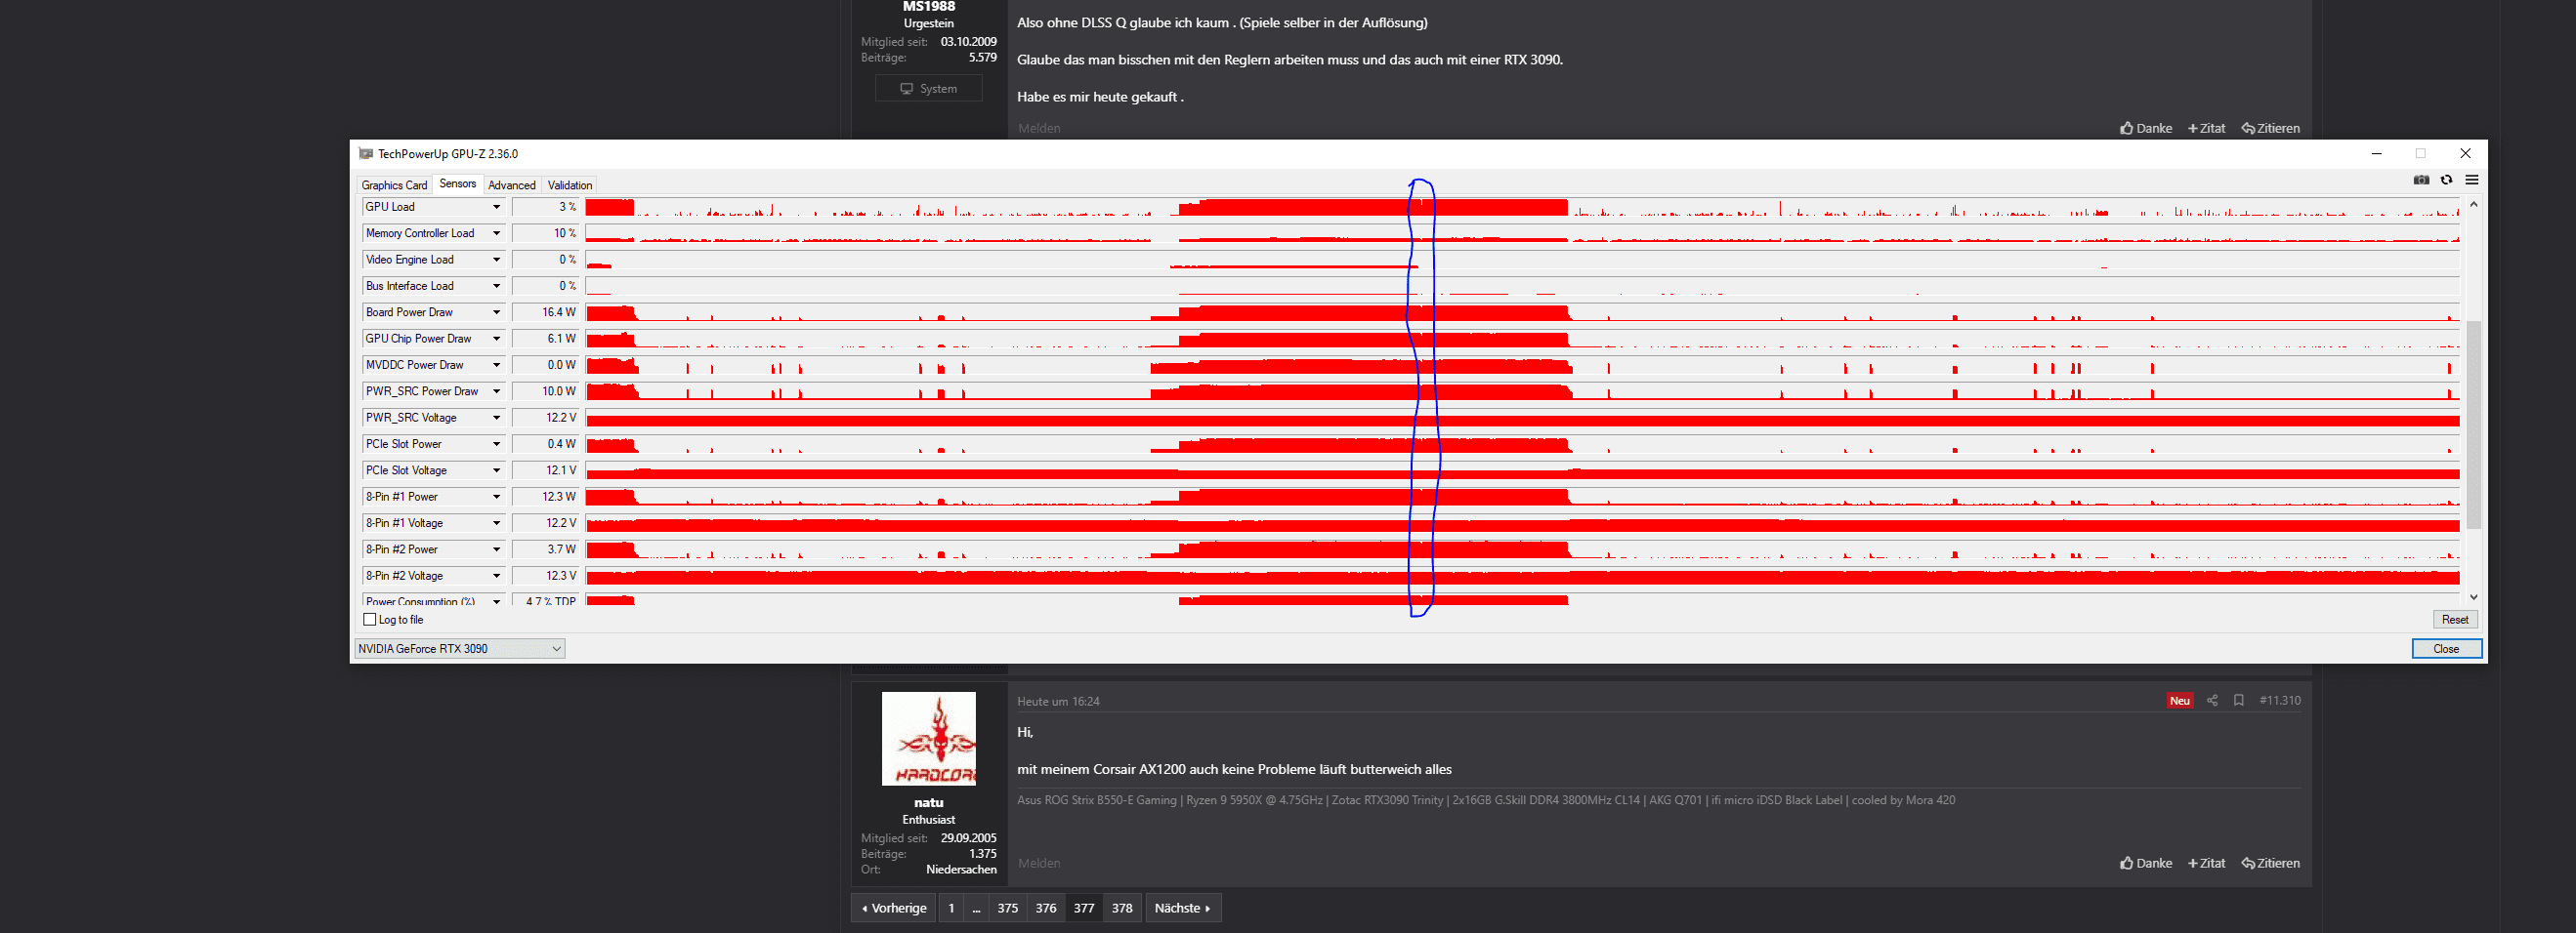The image size is (2576, 933).
Task: Open the GPU Chip Power Draw dropdown
Action: coord(496,339)
